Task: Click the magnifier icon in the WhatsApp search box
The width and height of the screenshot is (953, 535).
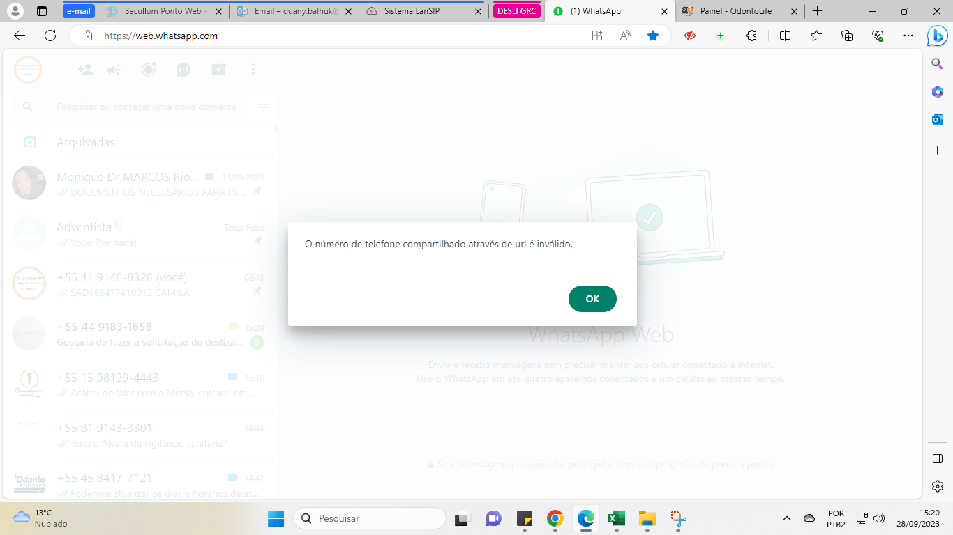Action: tap(28, 107)
